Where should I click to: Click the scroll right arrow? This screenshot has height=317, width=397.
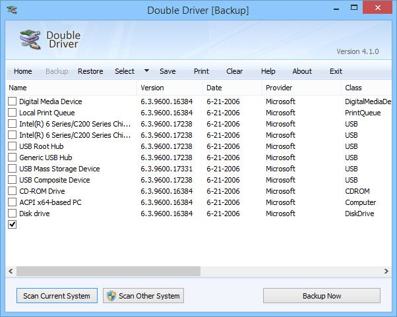(386, 272)
